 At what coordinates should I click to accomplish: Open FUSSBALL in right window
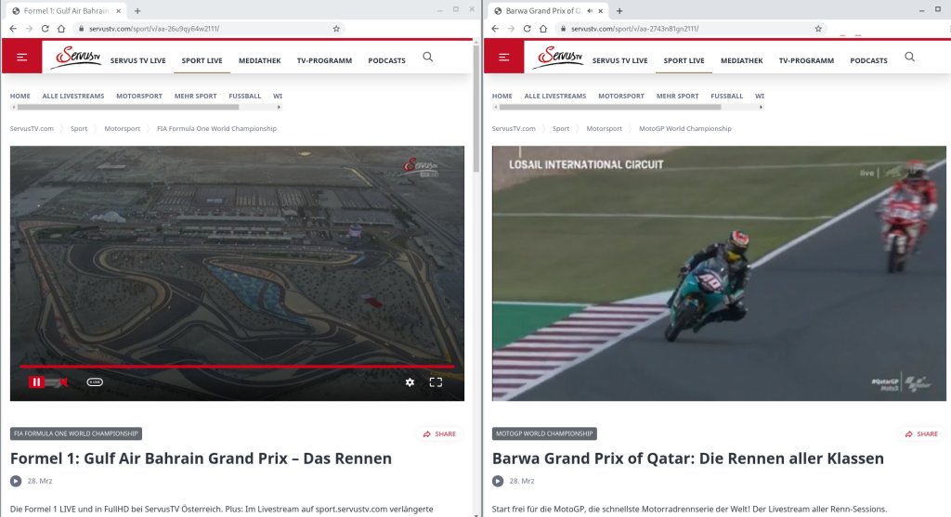pos(726,96)
